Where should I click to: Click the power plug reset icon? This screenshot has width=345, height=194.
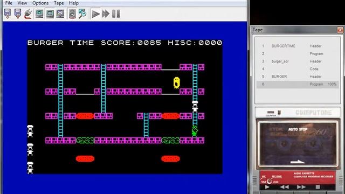coord(28,13)
